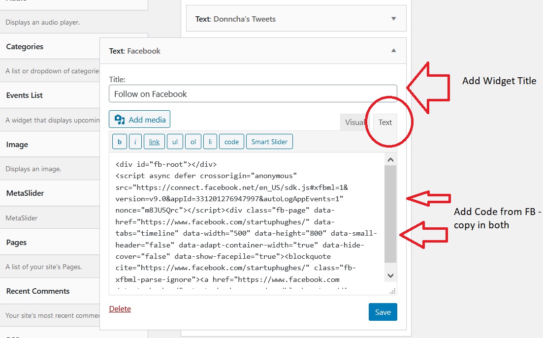Click the code area scroll up arrow
The height and width of the screenshot is (338, 543).
click(x=390, y=160)
